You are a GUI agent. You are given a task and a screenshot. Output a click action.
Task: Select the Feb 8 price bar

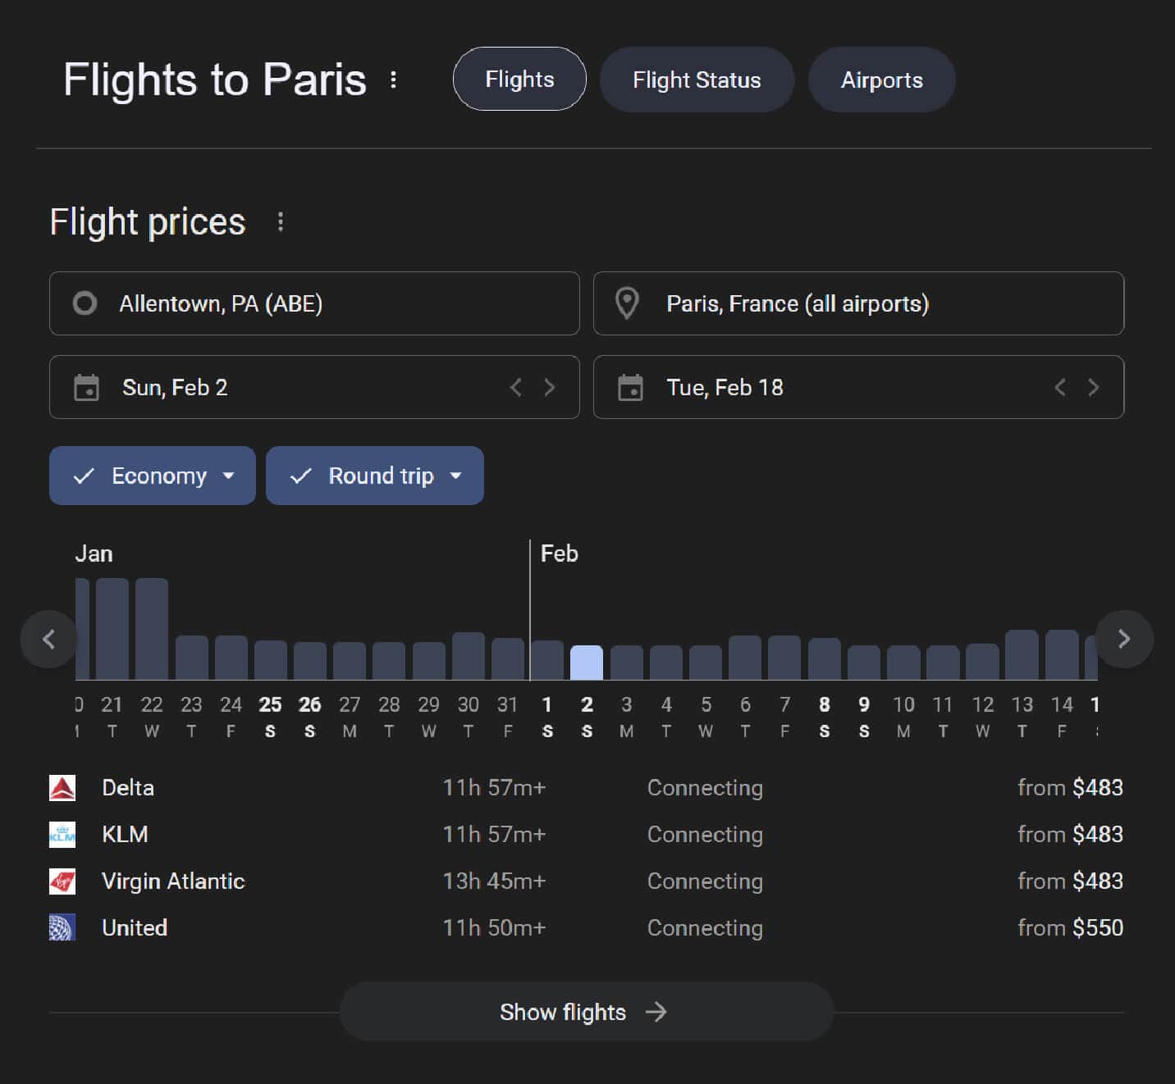825,659
